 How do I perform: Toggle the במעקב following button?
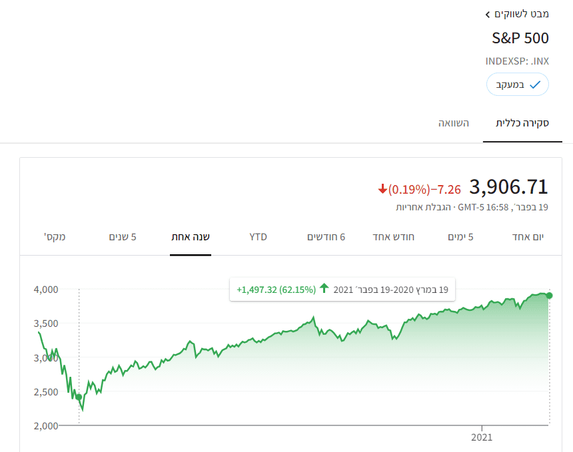tap(518, 85)
